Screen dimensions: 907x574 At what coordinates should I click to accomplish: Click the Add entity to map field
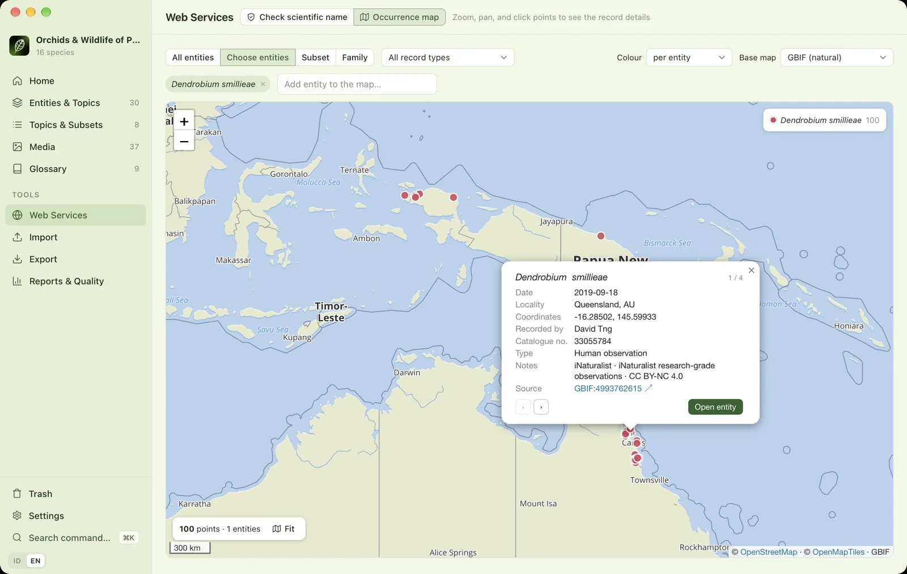point(357,84)
